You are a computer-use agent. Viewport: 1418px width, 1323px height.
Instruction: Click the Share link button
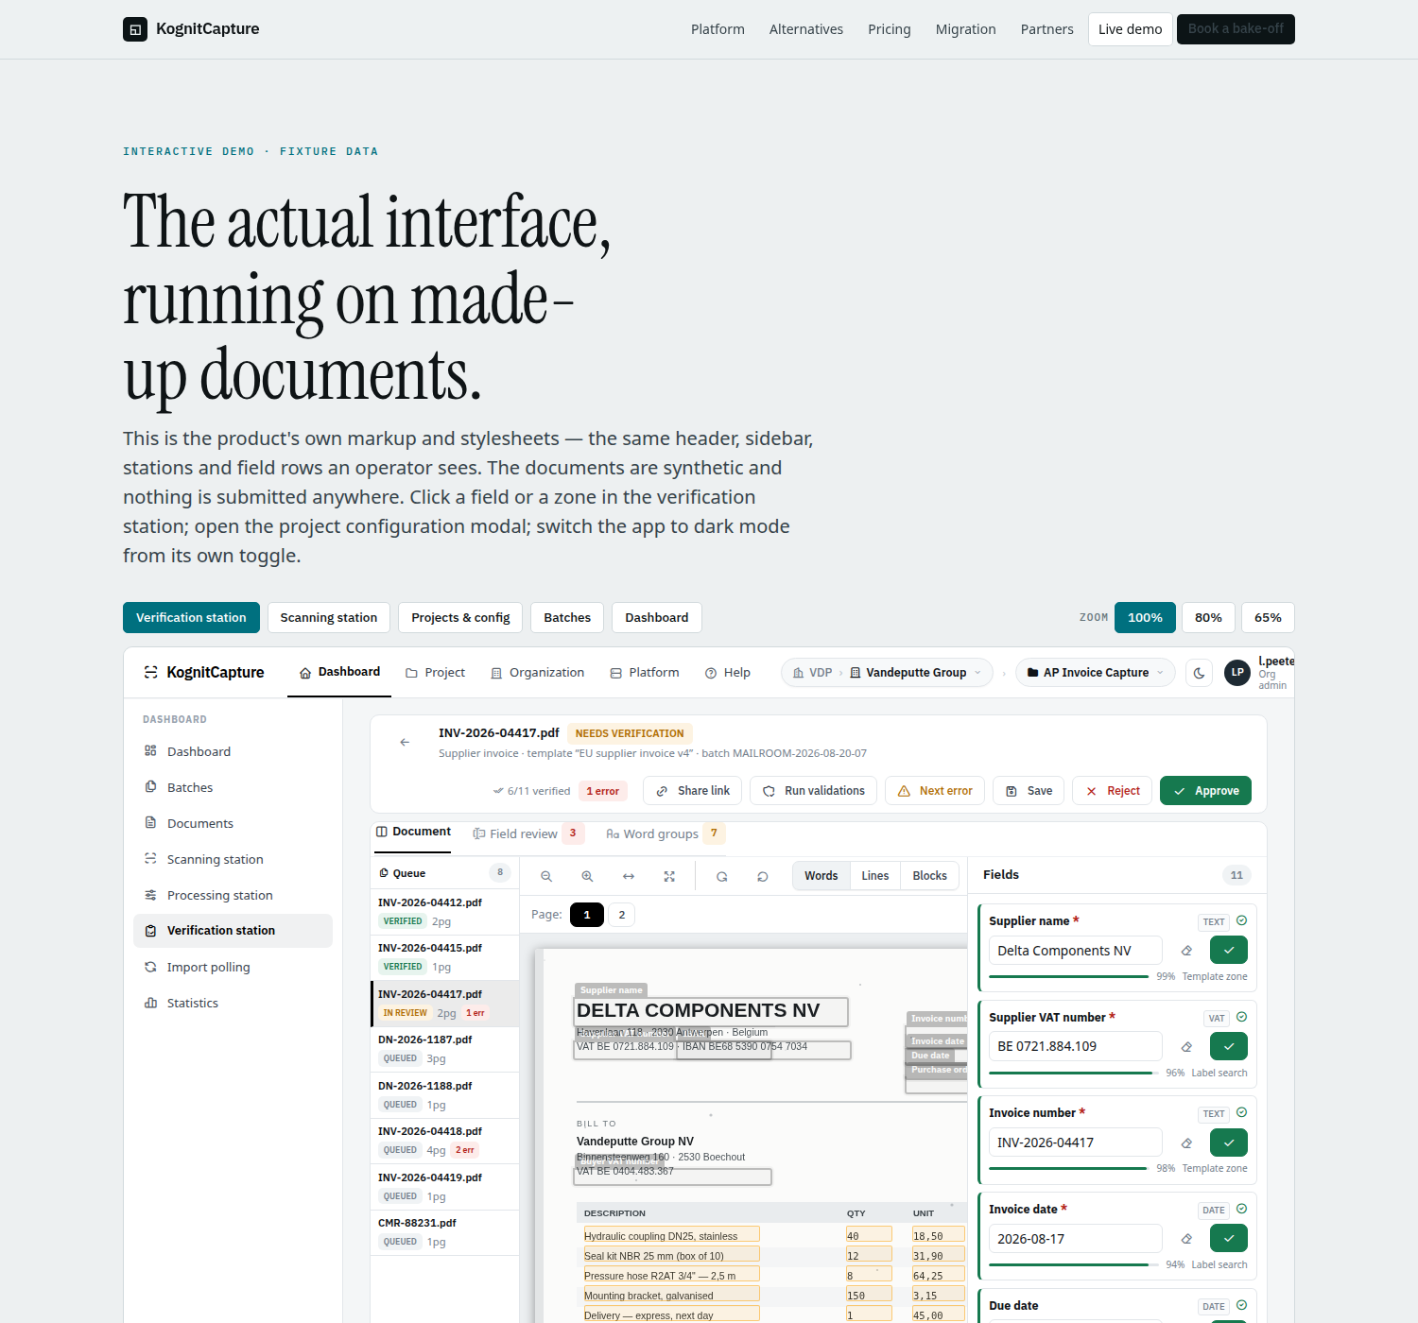(693, 791)
